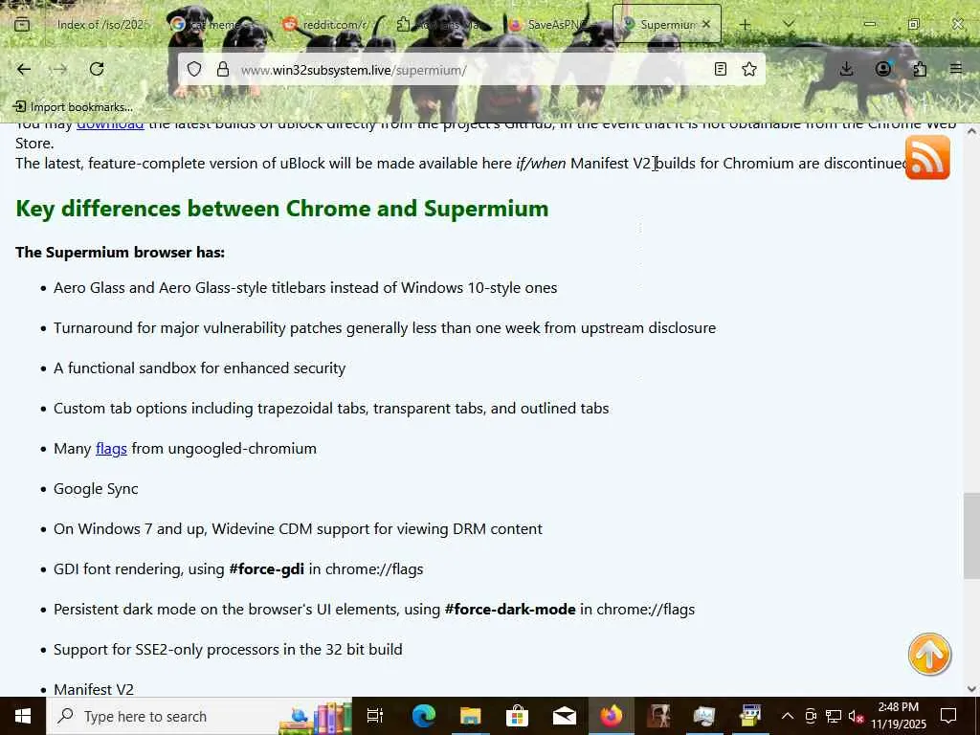
Task: Reload the current page
Action: (97, 69)
